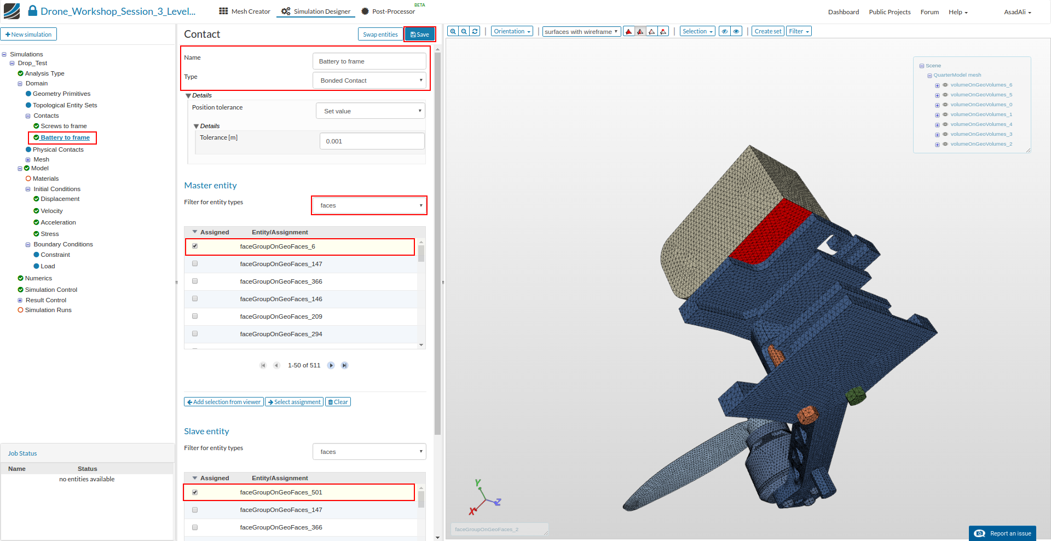Click Report an issue button
Viewport: 1051px width, 541px height.
click(x=1002, y=533)
